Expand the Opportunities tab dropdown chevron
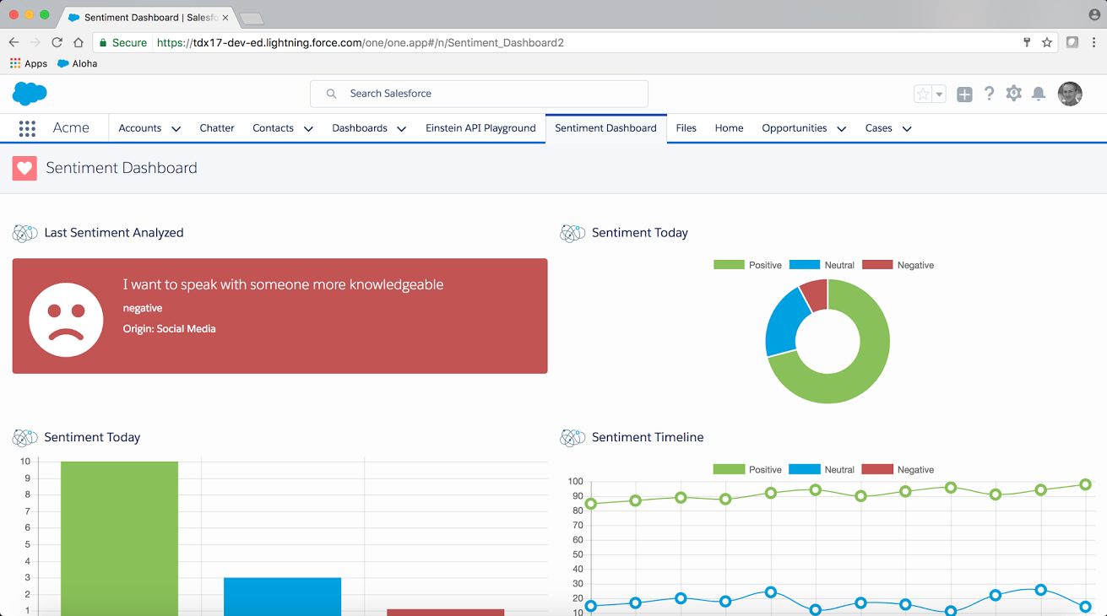 point(842,129)
